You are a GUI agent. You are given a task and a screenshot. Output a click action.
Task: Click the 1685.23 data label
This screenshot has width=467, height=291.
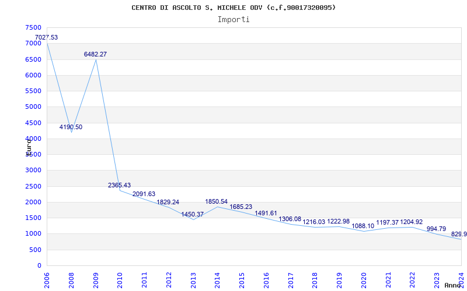click(x=241, y=207)
